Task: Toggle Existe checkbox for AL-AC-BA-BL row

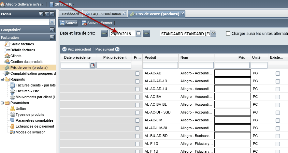Action: (x=278, y=105)
